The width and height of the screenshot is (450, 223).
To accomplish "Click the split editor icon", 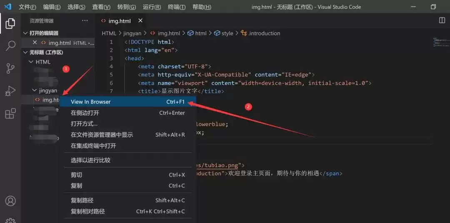I will [442, 20].
